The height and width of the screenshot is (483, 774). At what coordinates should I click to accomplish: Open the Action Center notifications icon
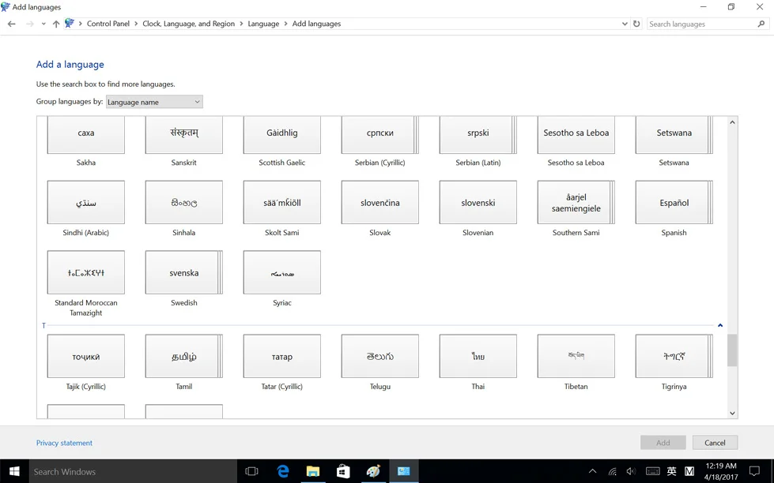(754, 471)
